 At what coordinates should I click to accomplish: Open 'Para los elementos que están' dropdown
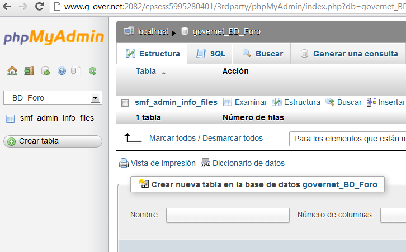pos(347,139)
